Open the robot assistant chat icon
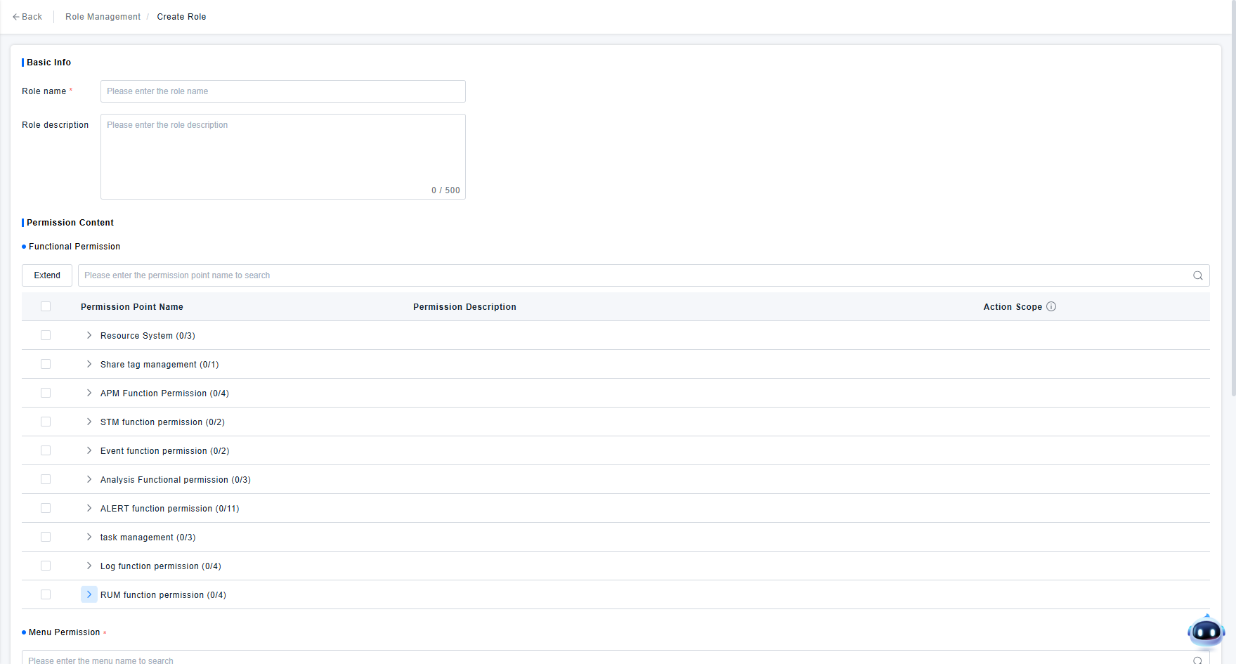This screenshot has width=1236, height=664. (1206, 632)
